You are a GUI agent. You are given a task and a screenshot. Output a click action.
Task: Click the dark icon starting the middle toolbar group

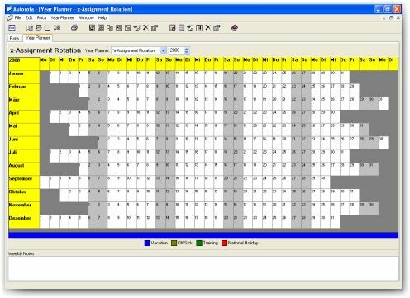coord(92,27)
